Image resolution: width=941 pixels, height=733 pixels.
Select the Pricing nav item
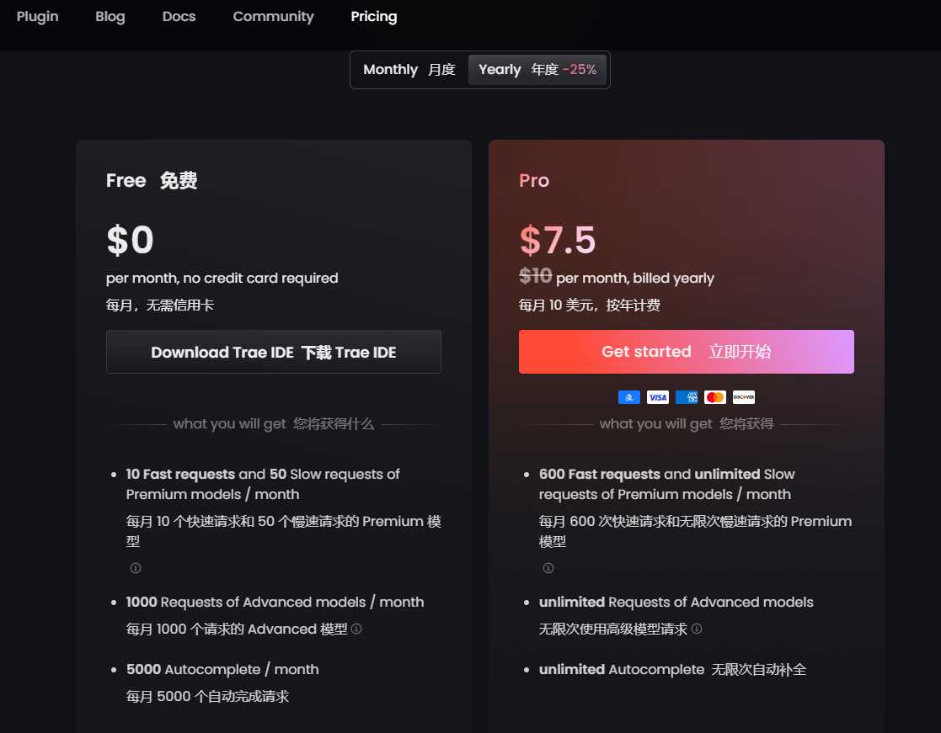click(374, 17)
